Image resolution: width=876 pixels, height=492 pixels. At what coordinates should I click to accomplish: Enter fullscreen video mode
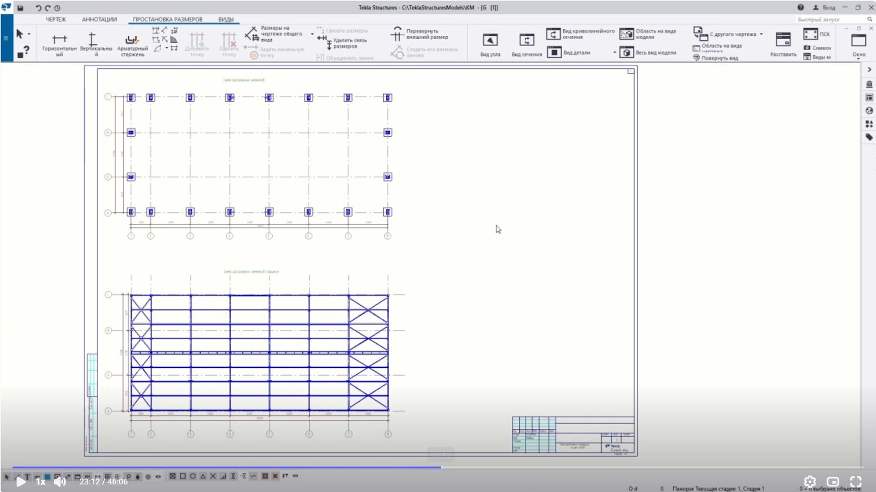point(856,482)
